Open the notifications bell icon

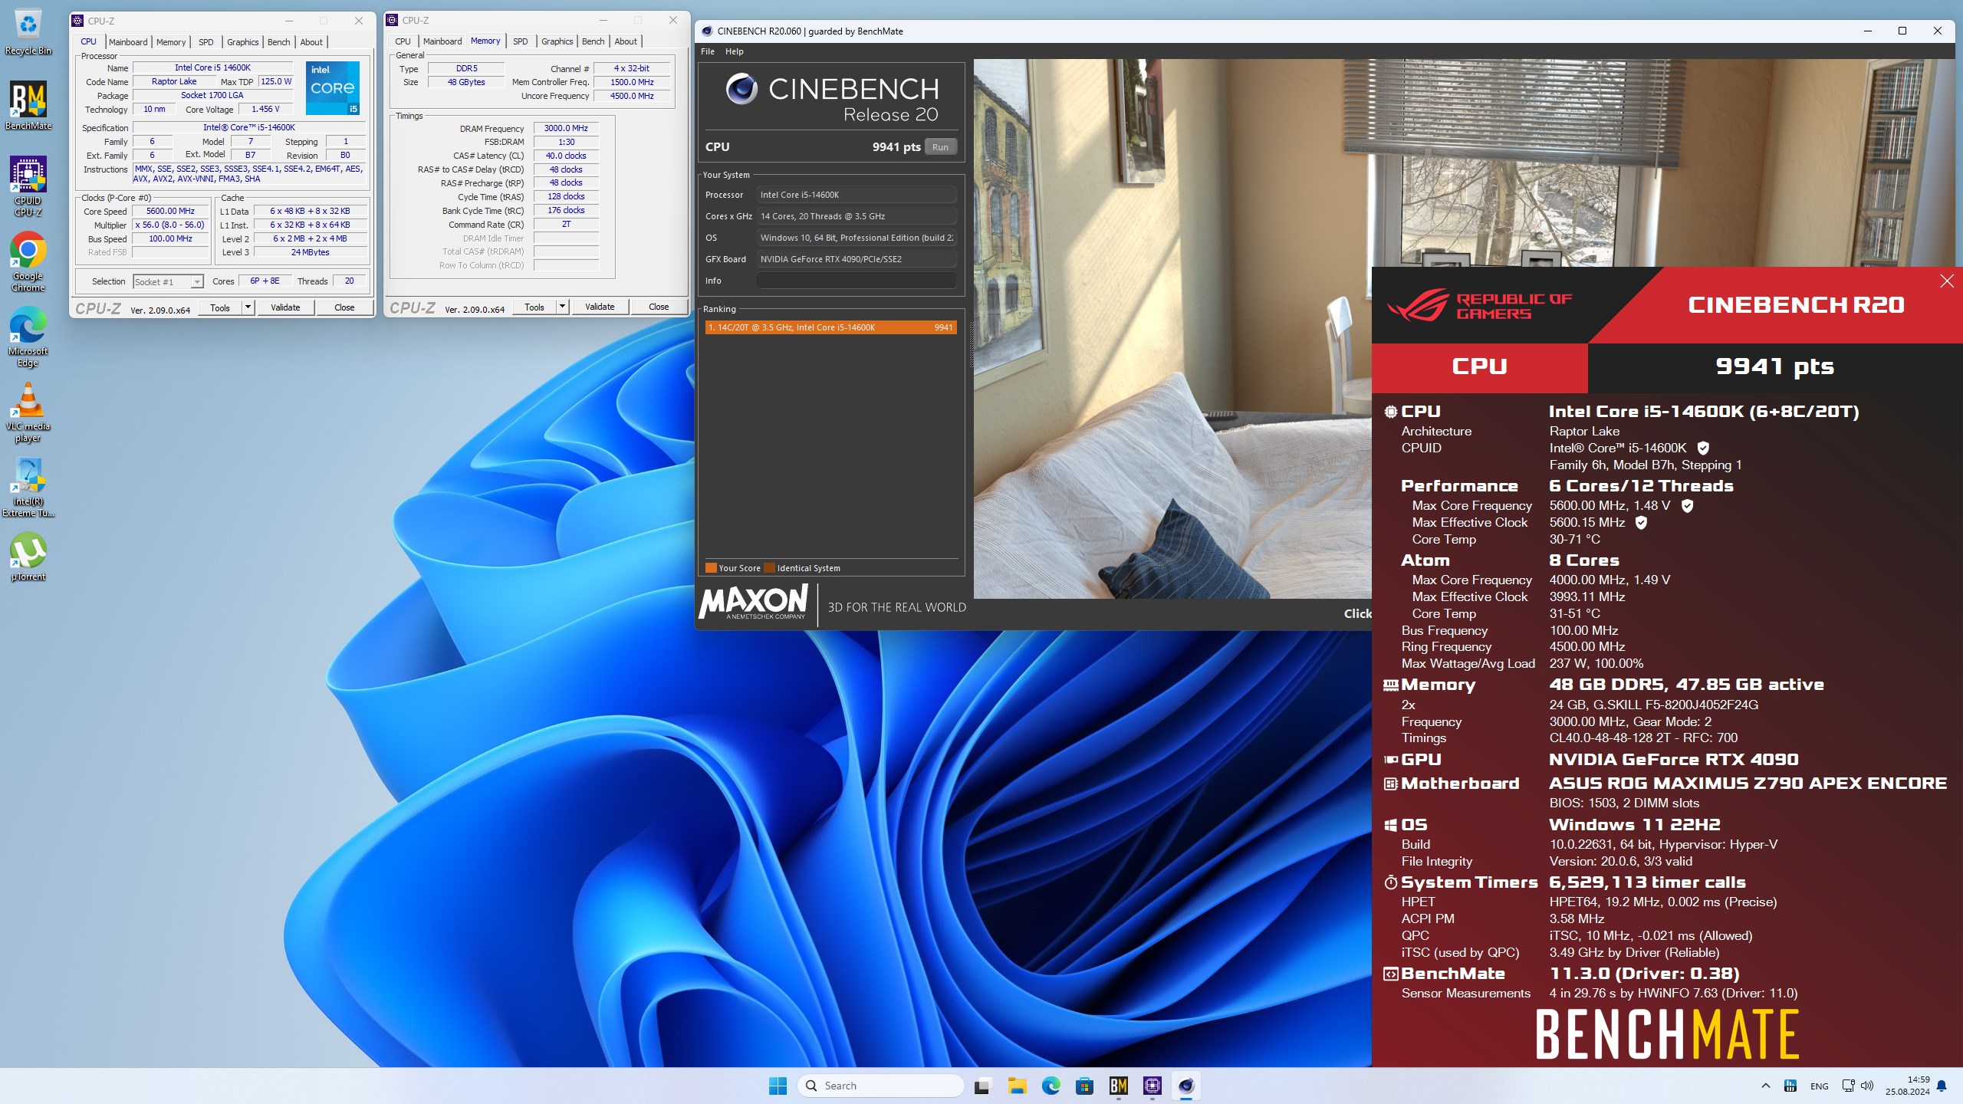click(x=1942, y=1086)
